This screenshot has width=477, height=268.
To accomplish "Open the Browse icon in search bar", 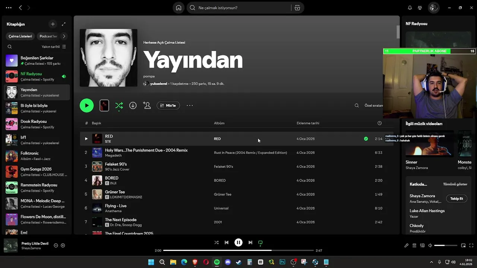I will 297,8.
